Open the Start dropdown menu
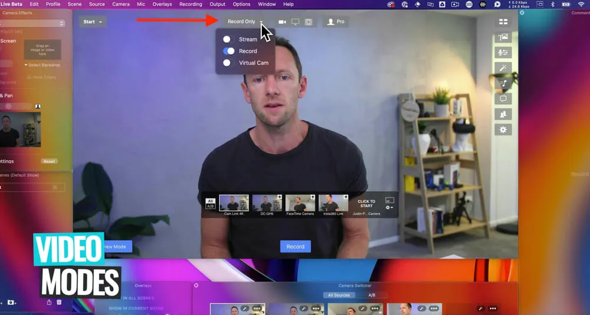590x315 pixels. point(93,22)
